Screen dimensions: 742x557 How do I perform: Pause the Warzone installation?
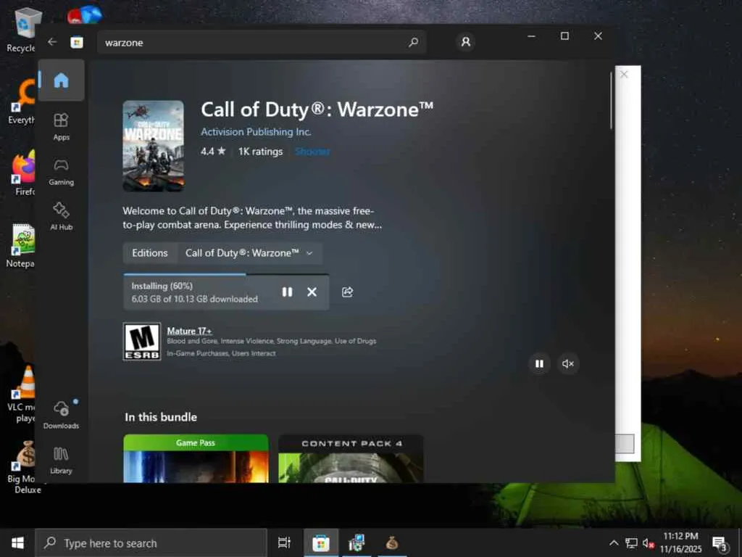[287, 292]
